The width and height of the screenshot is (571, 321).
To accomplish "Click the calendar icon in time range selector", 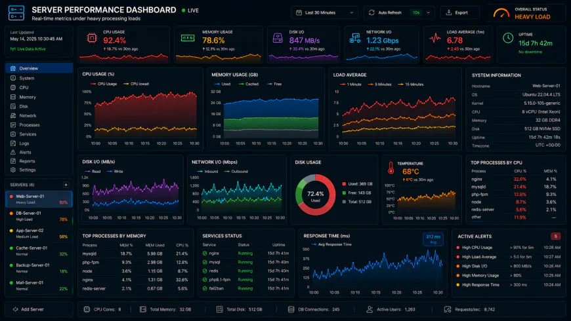I will tap(299, 12).
